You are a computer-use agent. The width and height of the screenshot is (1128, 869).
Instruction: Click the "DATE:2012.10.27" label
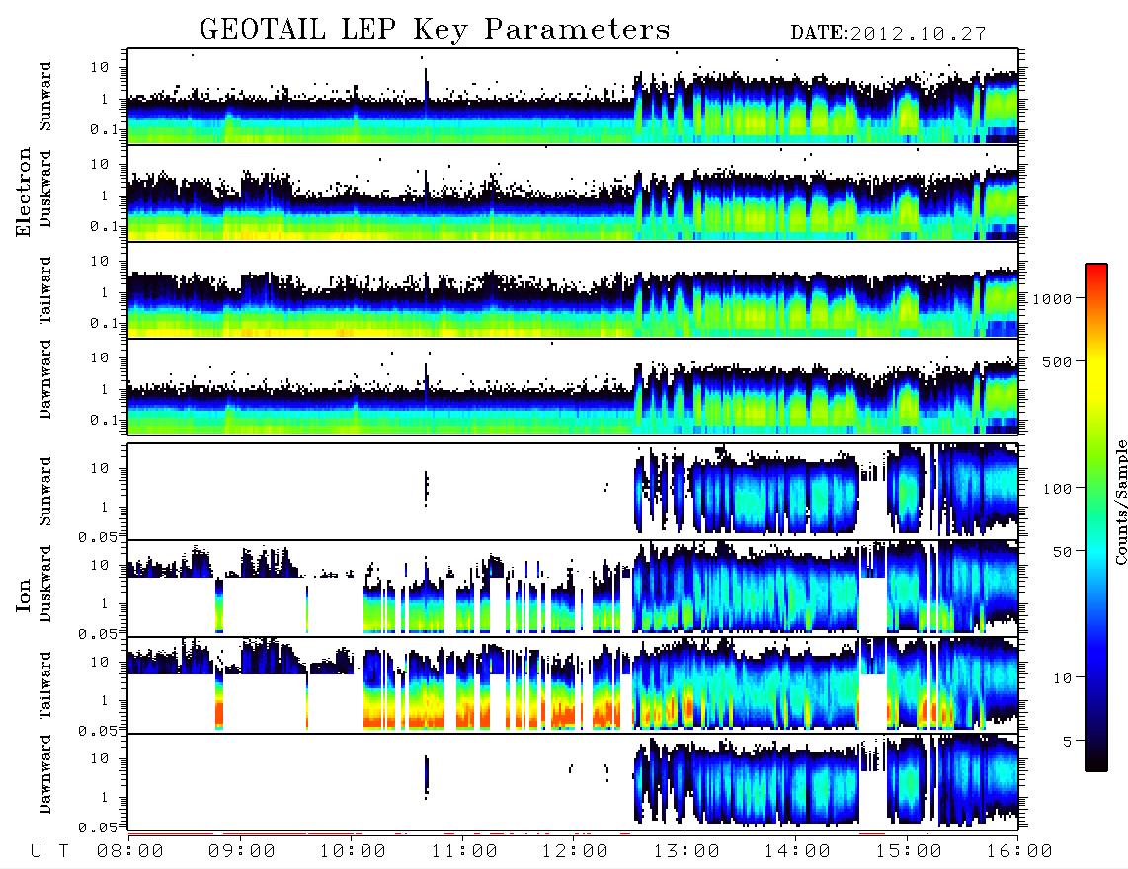pyautogui.click(x=888, y=34)
